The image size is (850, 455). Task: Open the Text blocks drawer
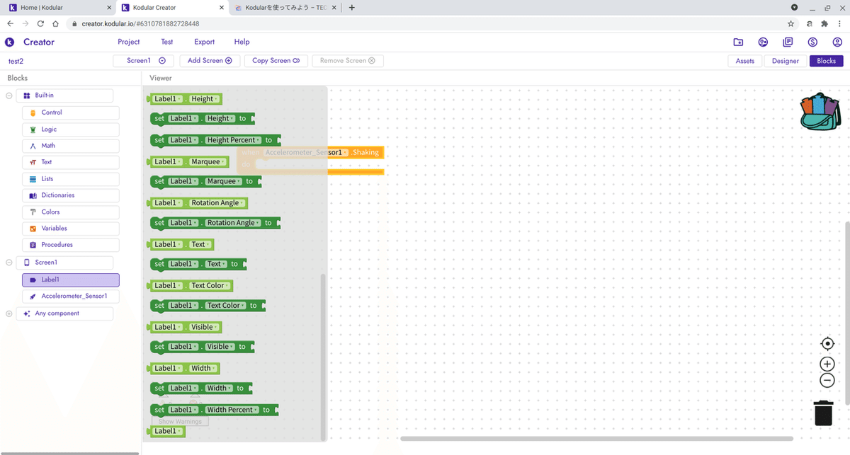tap(70, 162)
